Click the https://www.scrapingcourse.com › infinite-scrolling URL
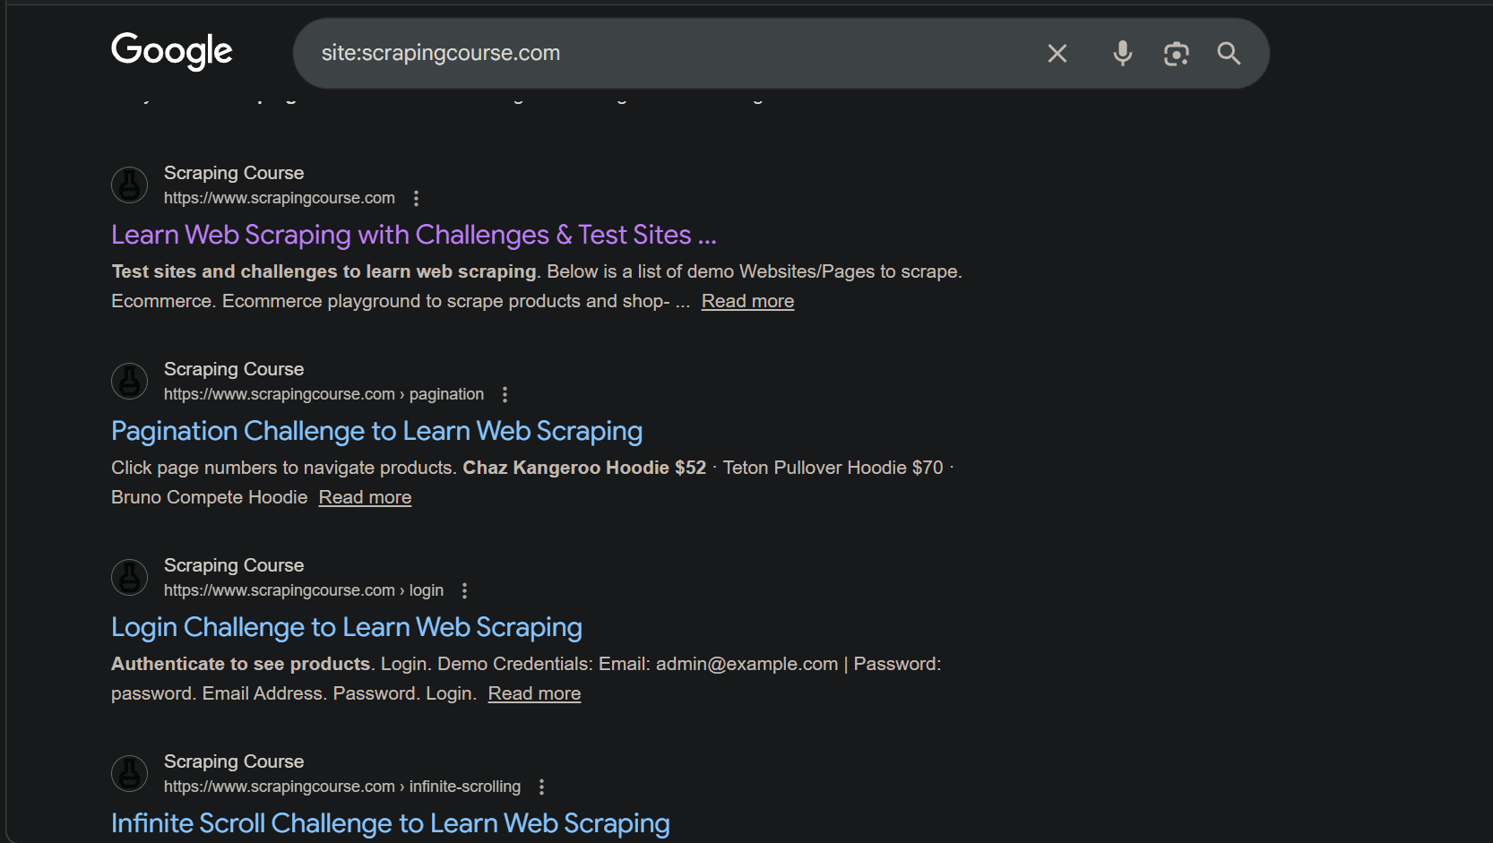Viewport: 1493px width, 843px height. coord(342,787)
